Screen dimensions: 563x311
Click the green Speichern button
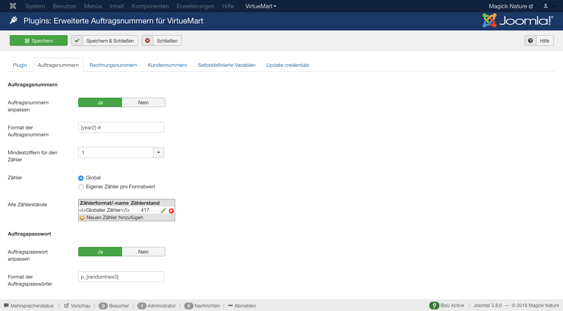pyautogui.click(x=39, y=41)
